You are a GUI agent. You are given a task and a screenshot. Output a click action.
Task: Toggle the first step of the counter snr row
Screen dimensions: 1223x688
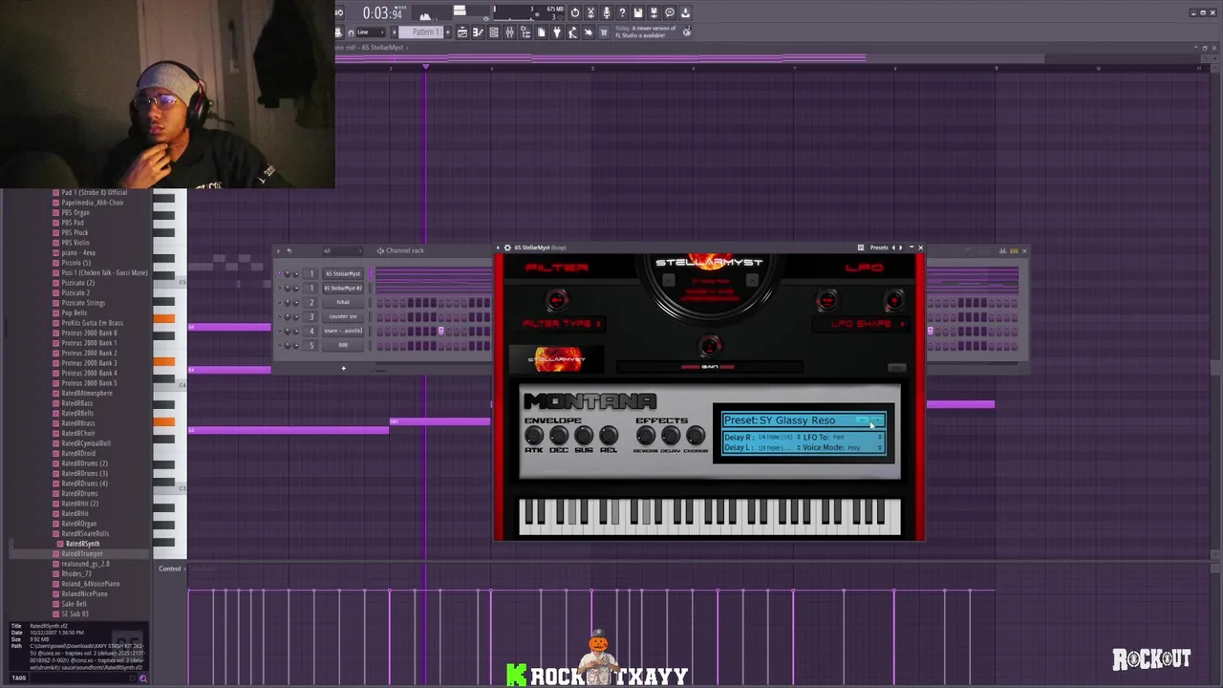tap(380, 317)
